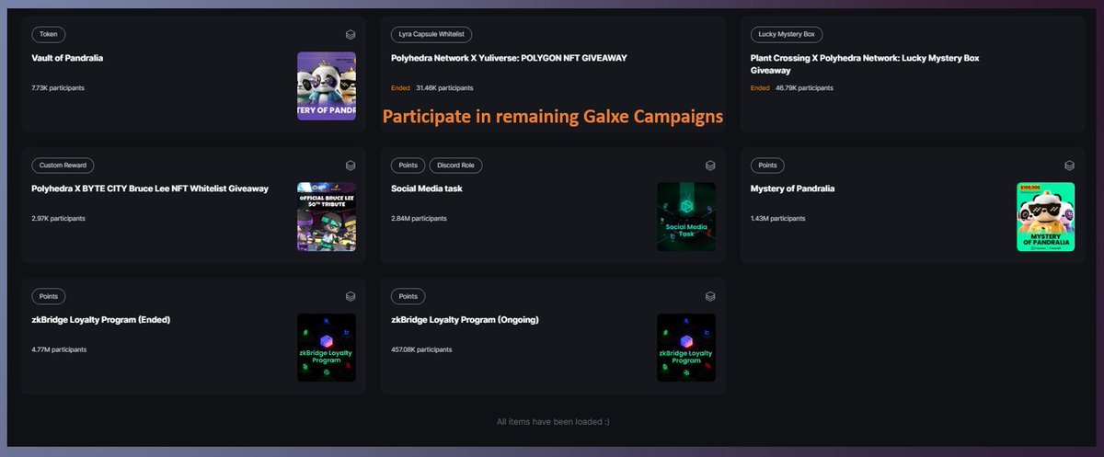Open zkBridge Loyalty Program (Ongoing) thumbnail
Screen dimensions: 1104x457
click(686, 348)
